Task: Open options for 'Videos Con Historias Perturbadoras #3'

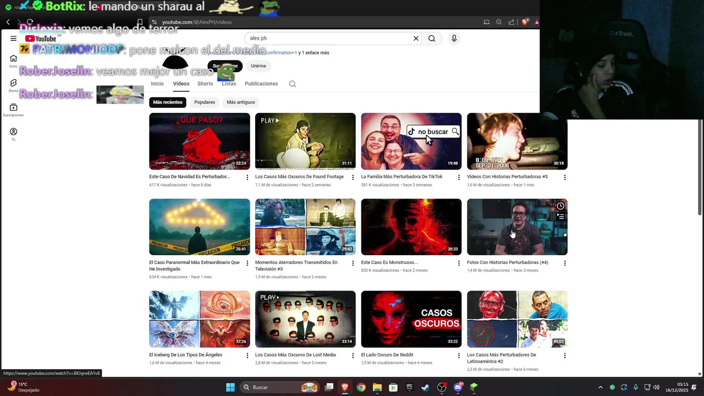Action: coord(564,177)
